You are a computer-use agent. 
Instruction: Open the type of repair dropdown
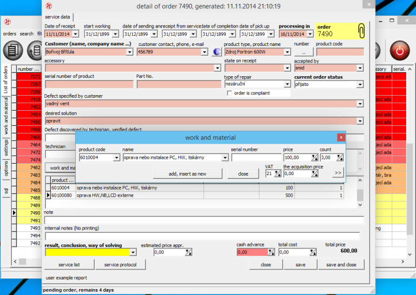tap(287, 84)
